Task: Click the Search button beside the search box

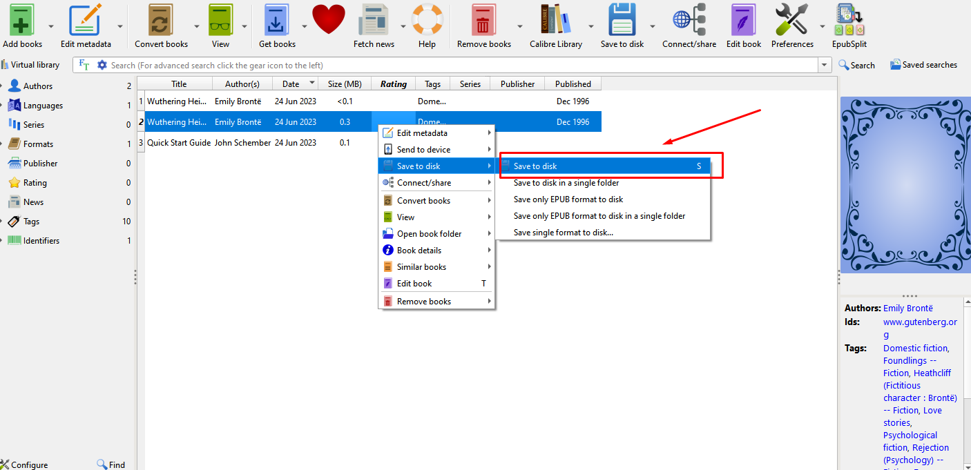Action: coord(856,65)
